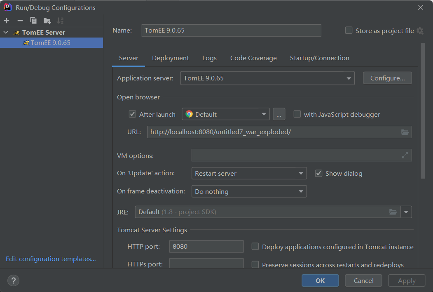Check Preserve sessions across restarts and redeploys
The height and width of the screenshot is (292, 433).
pos(255,265)
